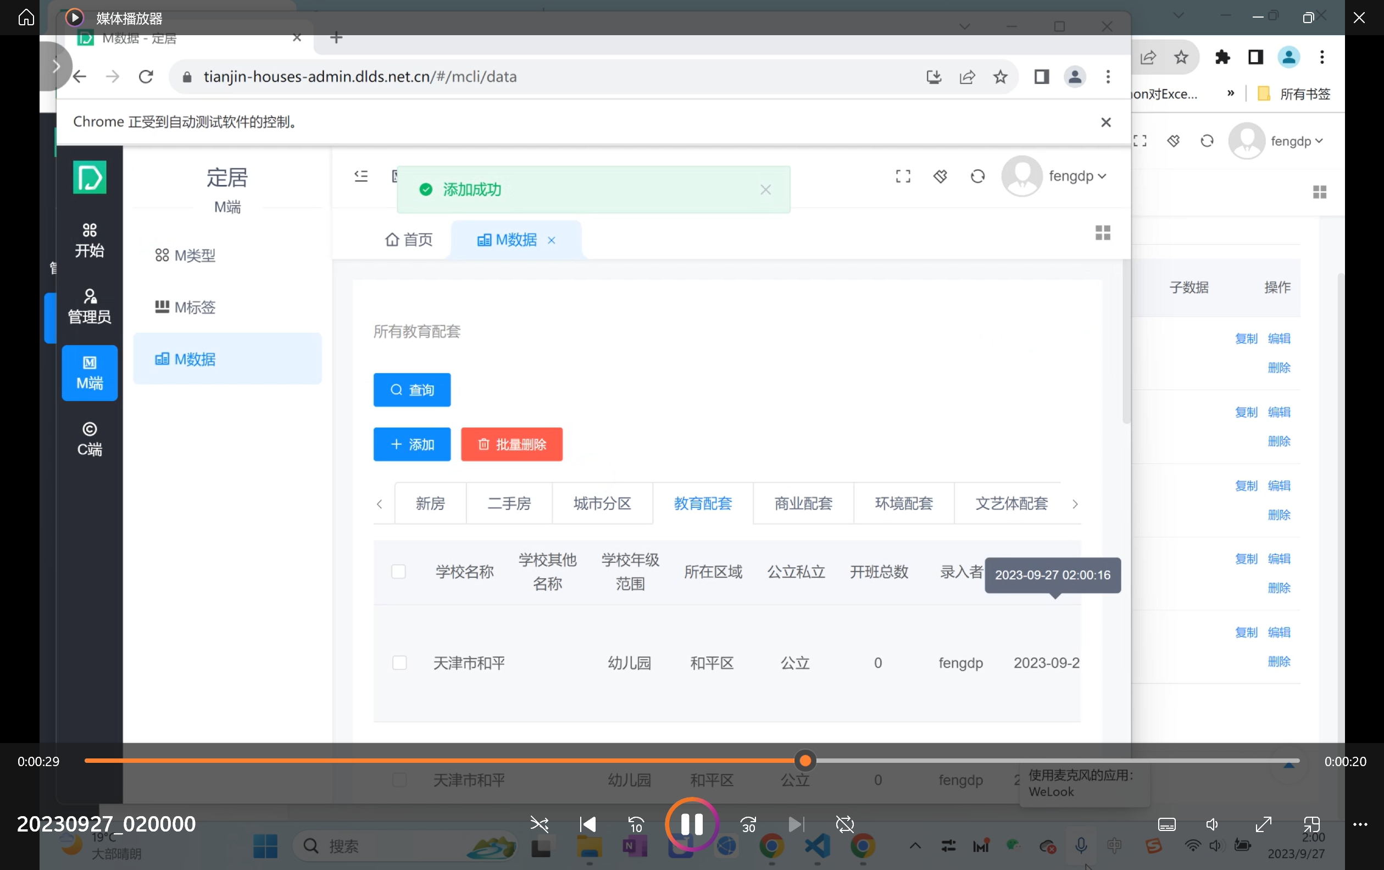Click the media player volume icon
This screenshot has height=870, width=1384.
[1212, 824]
